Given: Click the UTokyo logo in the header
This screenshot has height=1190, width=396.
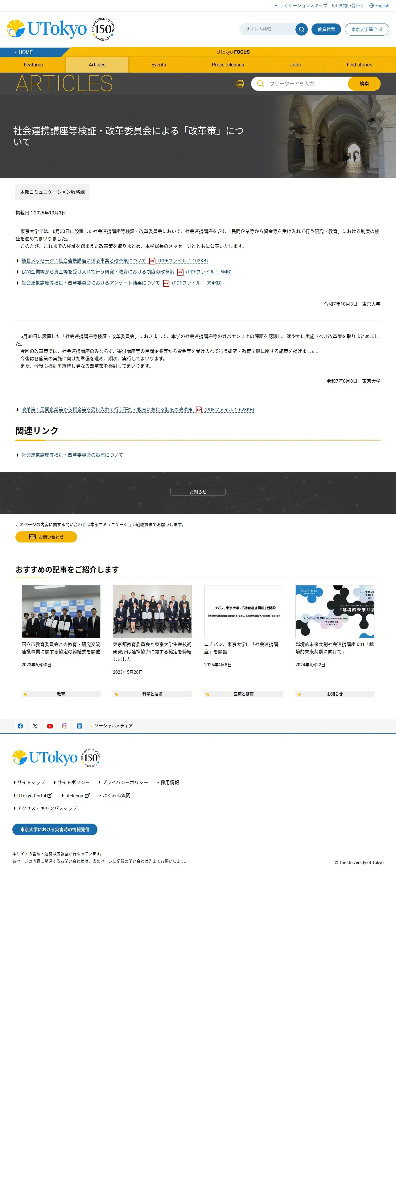Looking at the screenshot, I should 47,29.
